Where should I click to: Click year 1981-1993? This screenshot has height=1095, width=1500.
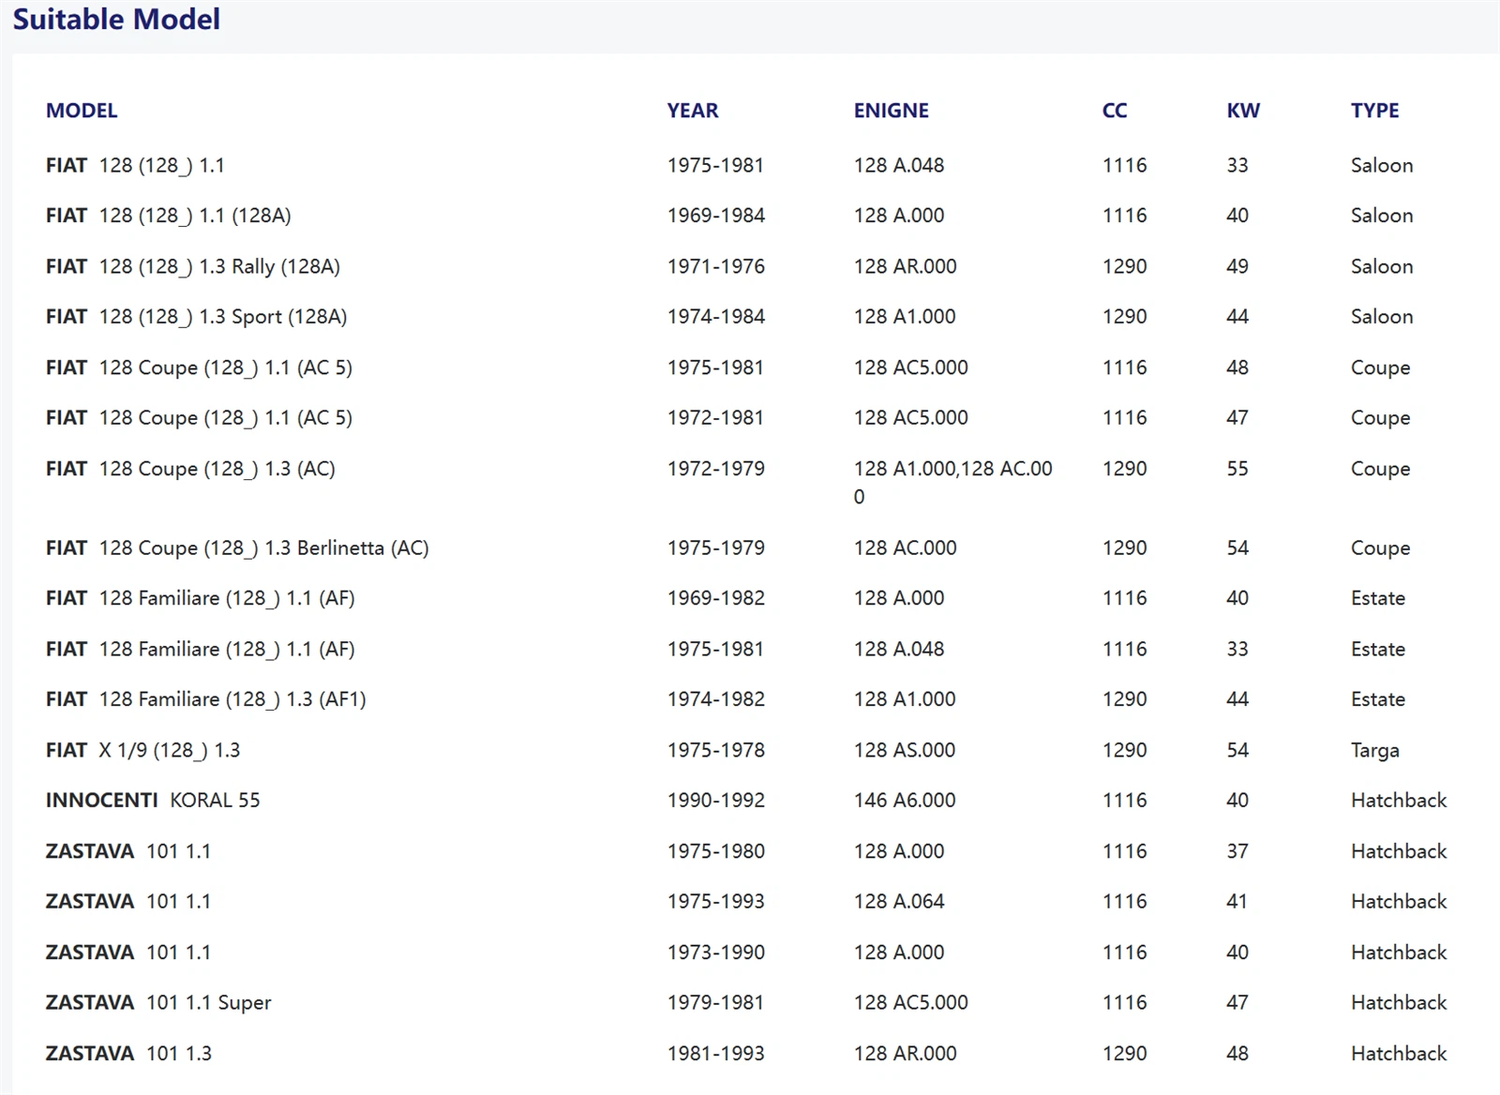click(716, 1054)
